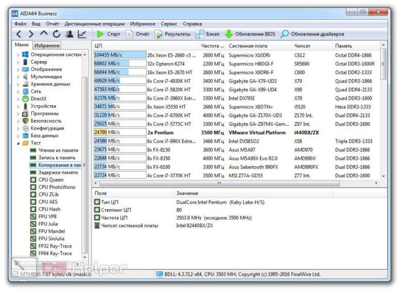Click the forward navigation arrow
Screen dimensions: 400x290
[31, 34]
